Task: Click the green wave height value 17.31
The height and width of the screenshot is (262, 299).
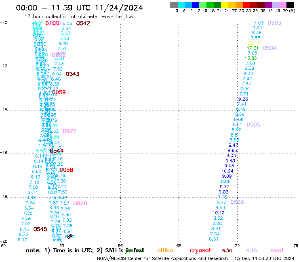Action: tap(253, 48)
